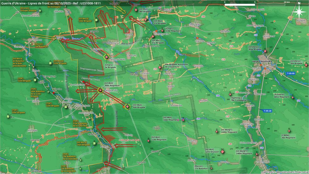Select the Vorona river label

pyautogui.click(x=208, y=89)
